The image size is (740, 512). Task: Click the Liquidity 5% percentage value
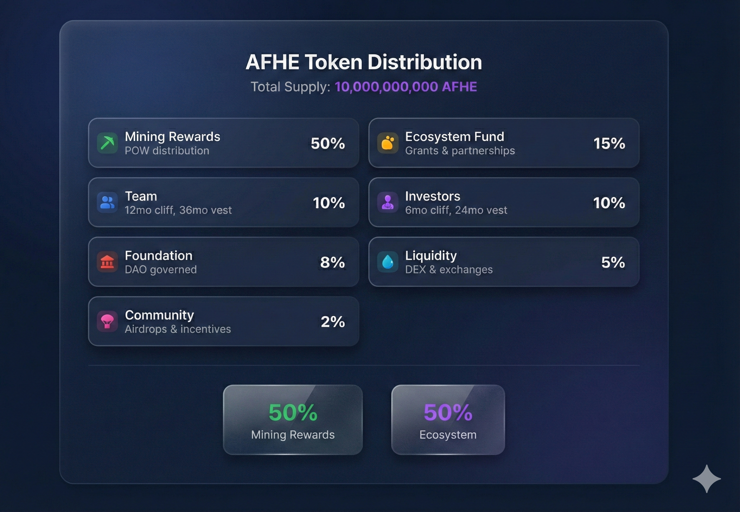pos(613,263)
